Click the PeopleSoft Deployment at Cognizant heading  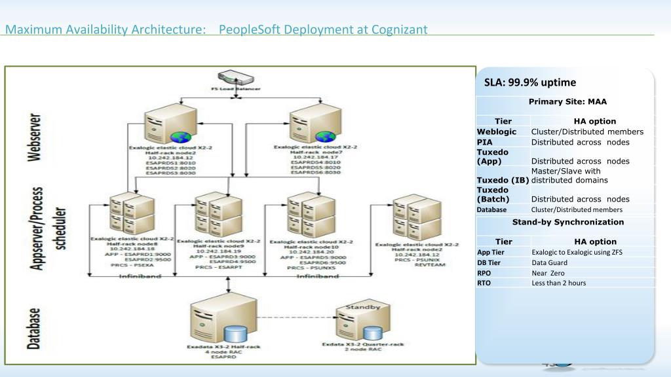coord(323,29)
